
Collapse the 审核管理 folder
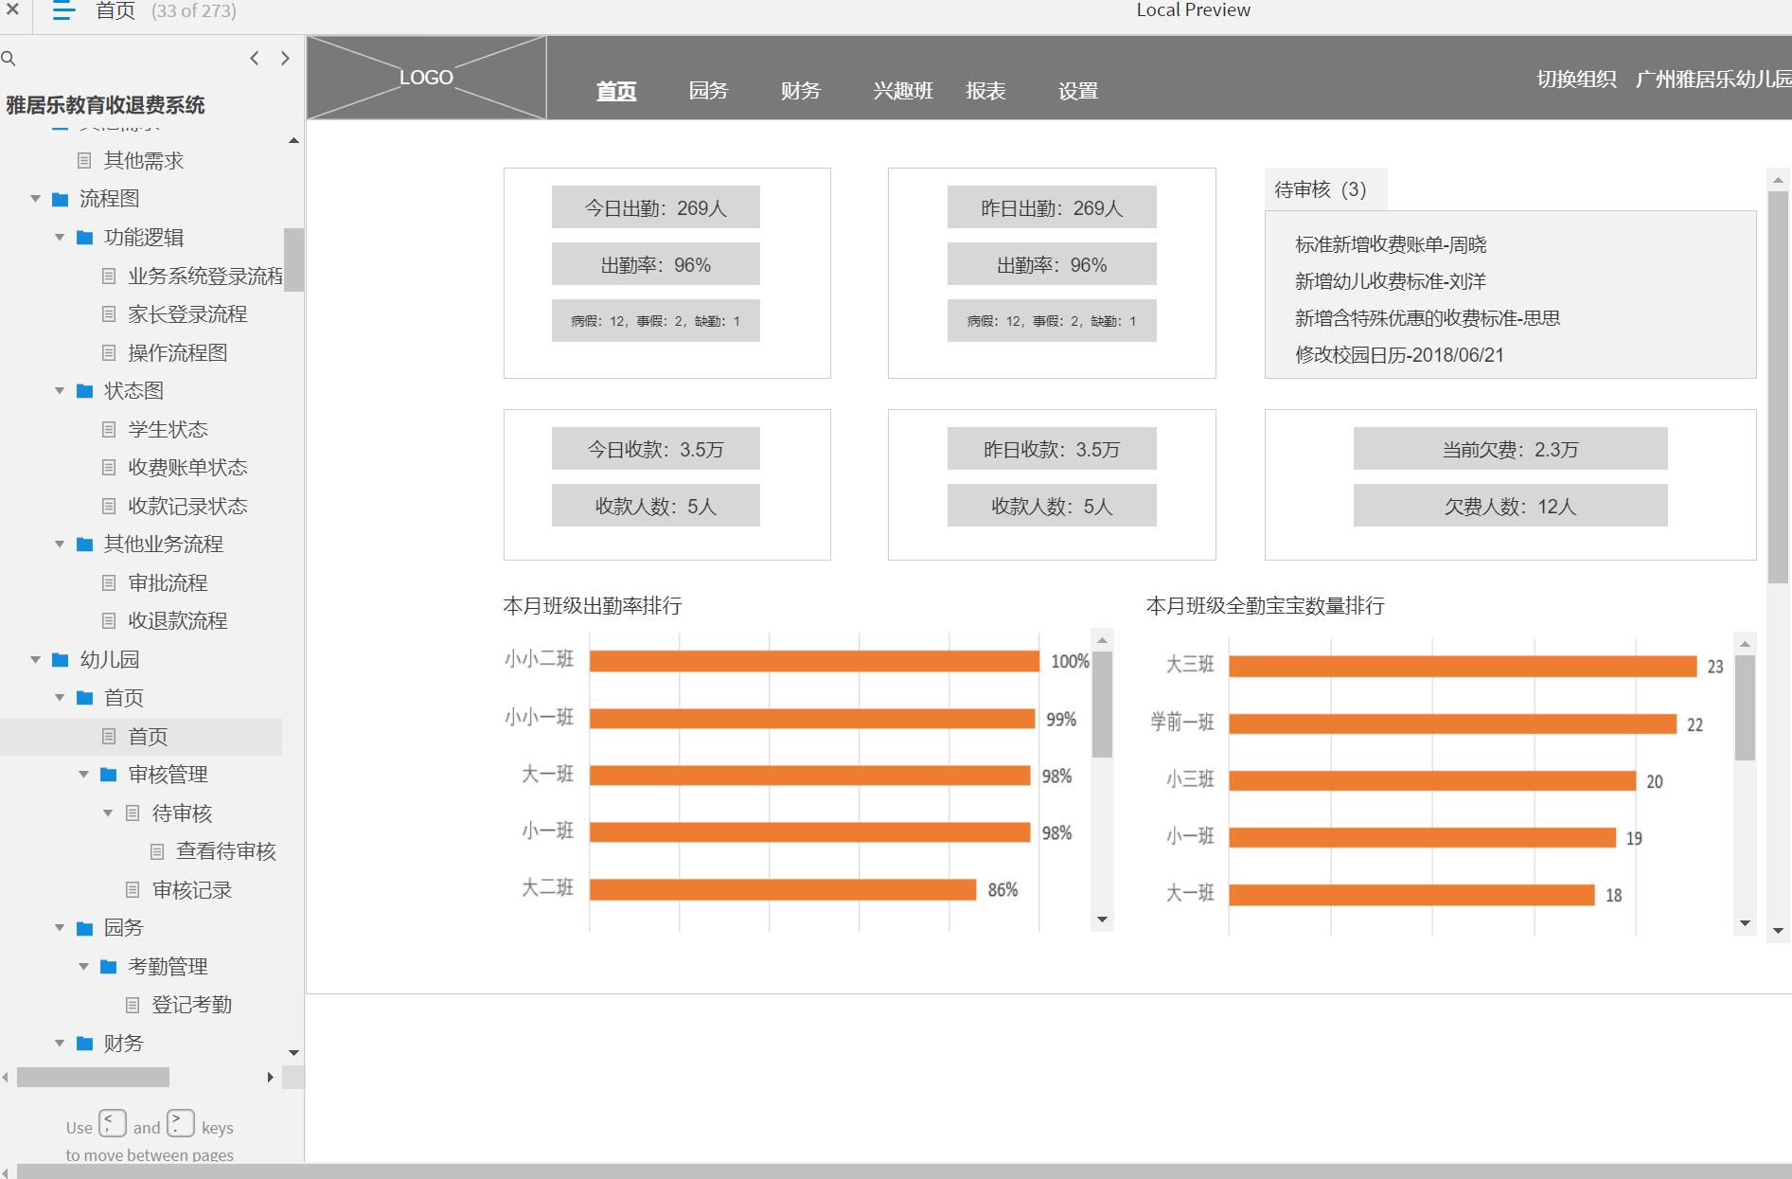click(83, 775)
